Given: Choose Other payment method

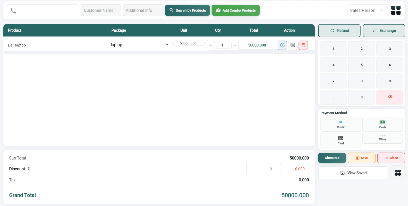Looking at the screenshot, I should pos(382,138).
